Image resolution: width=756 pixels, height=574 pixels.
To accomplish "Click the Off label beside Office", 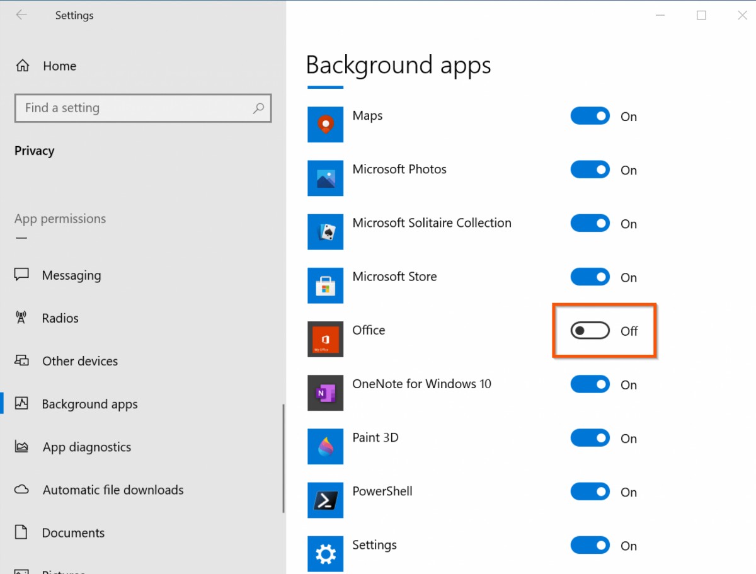I will (x=629, y=331).
